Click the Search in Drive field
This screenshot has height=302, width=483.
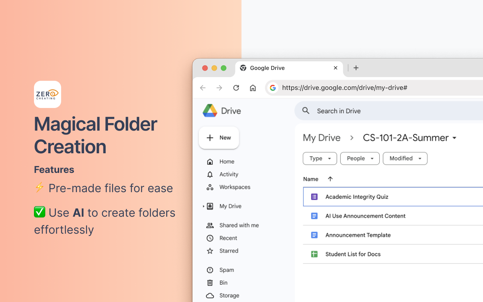tap(389, 111)
